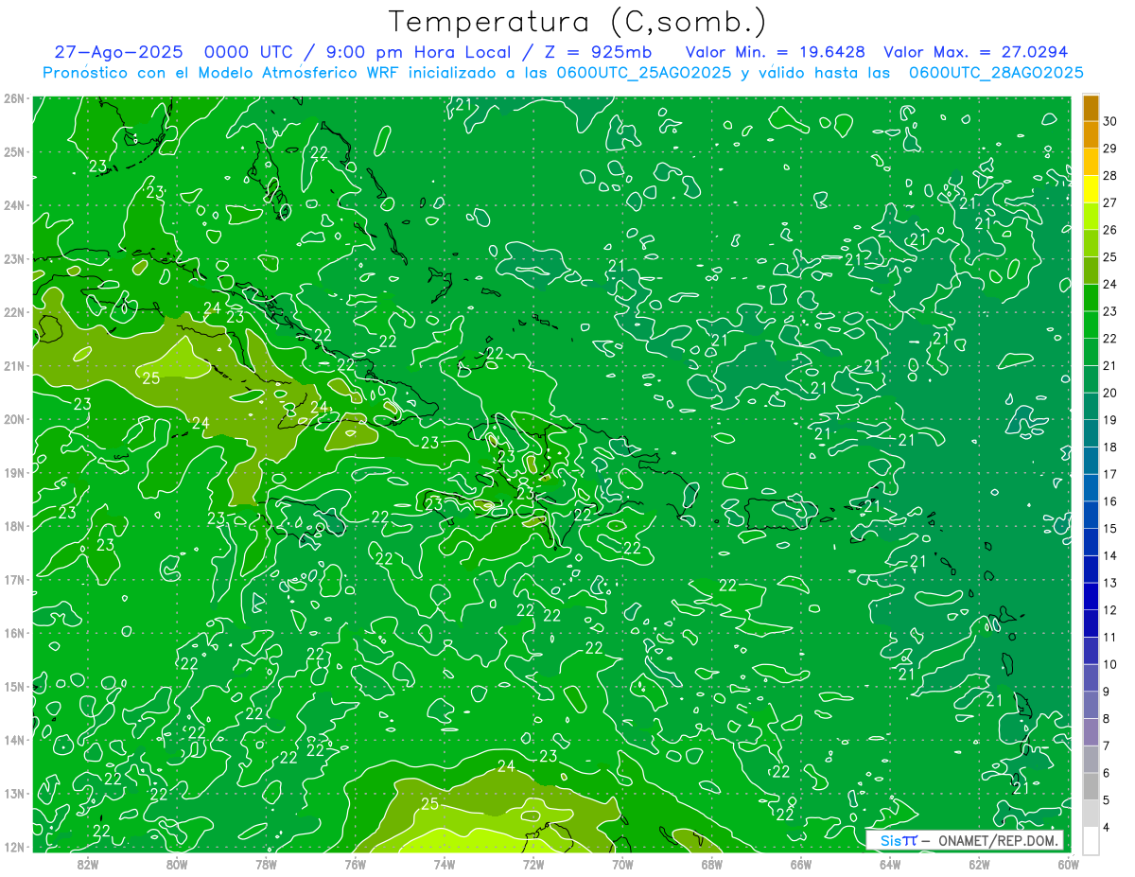
Task: Click the 'Valor Min. = 19.6428' text
Action: (x=776, y=52)
